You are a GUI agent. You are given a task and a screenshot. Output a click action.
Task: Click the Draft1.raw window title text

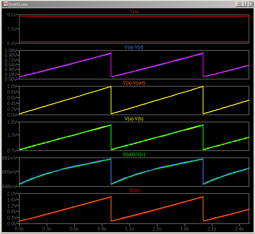pos(18,4)
